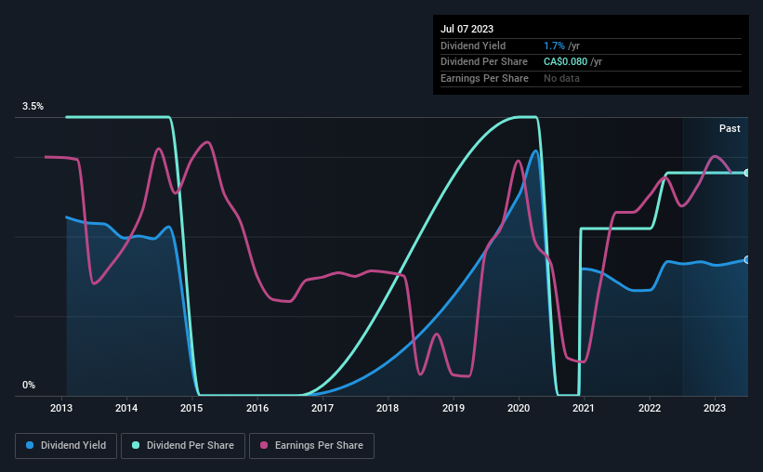Click the 2014 x-axis label

point(126,408)
